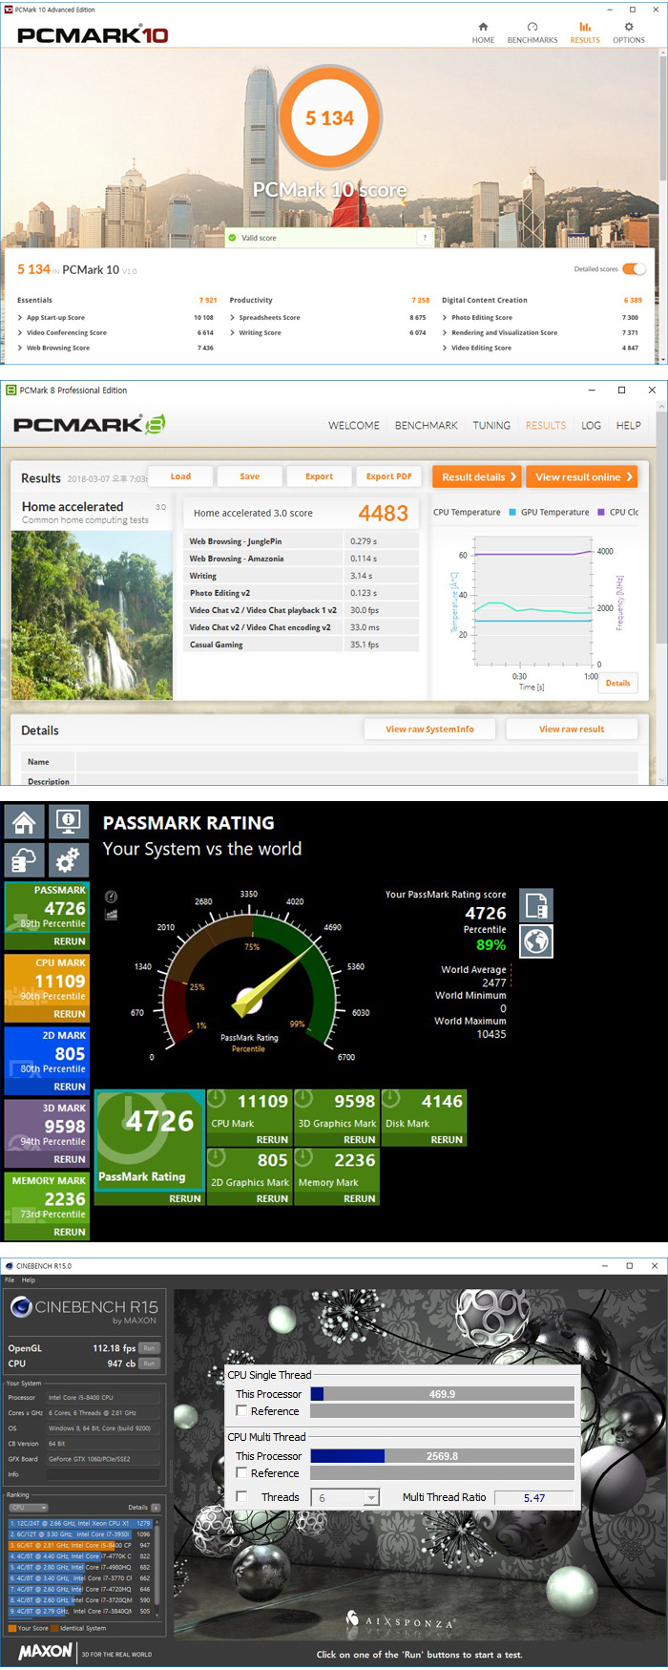
Task: Click PassMark home icon
Action: click(25, 821)
